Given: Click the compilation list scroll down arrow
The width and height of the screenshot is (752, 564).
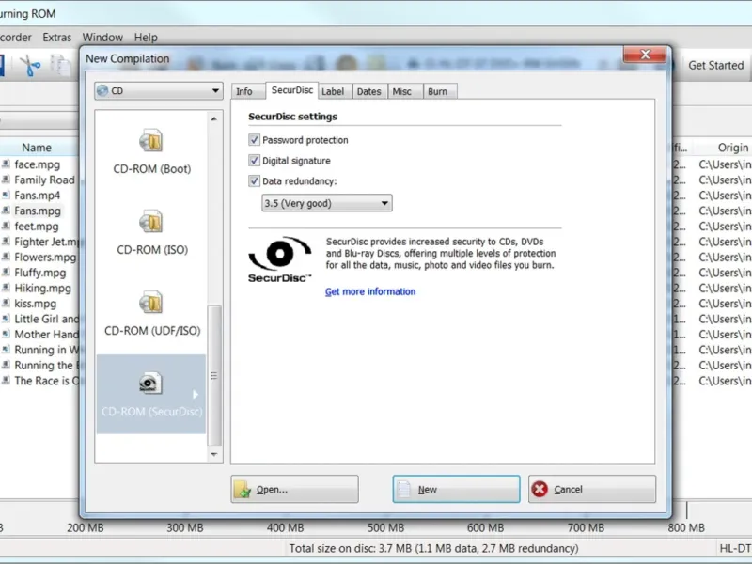Looking at the screenshot, I should click(214, 454).
